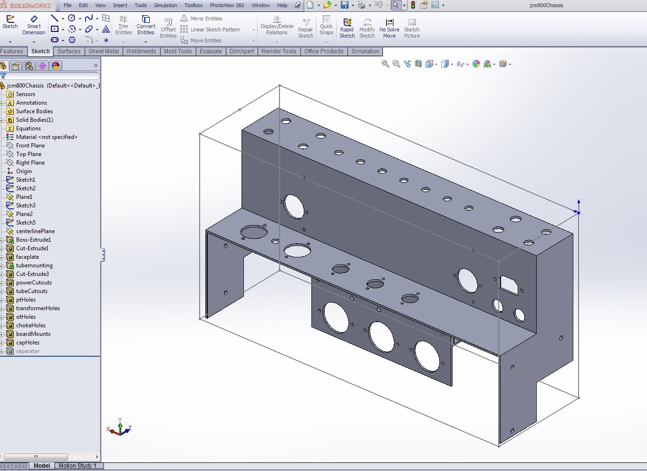Click the Save icon in toolbar
Screen dimensions: 647x471
(345, 5)
